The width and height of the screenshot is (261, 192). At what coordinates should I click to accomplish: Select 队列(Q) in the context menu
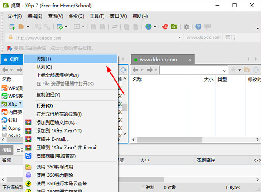click(x=71, y=67)
